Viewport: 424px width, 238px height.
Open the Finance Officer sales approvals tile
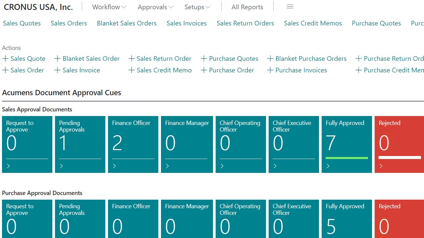[x=133, y=144]
